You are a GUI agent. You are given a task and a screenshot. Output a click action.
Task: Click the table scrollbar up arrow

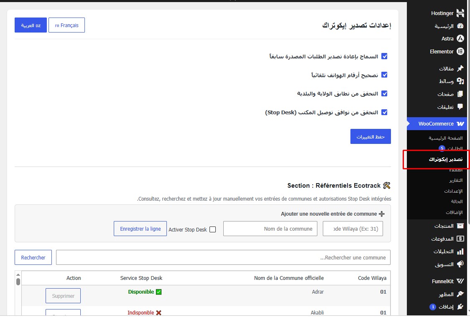pos(18,274)
